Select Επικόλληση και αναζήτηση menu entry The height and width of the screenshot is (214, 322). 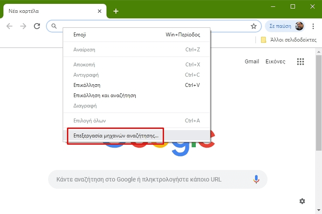pos(137,95)
